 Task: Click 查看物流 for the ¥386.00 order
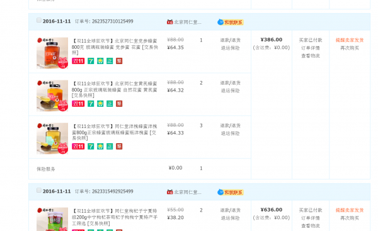point(311,56)
